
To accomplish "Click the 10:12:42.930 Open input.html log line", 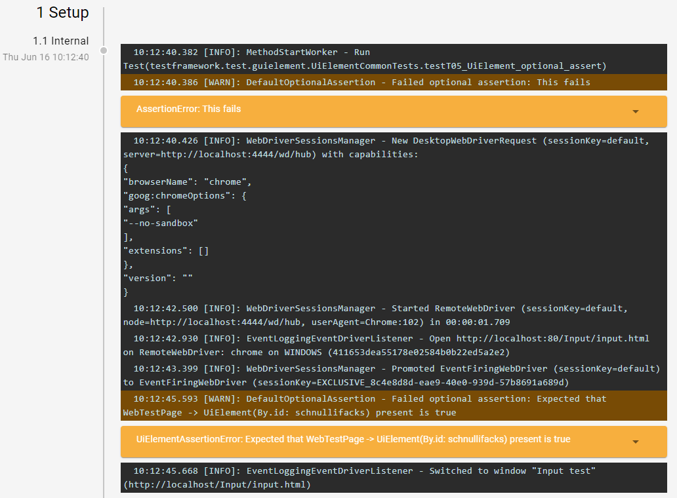I will [x=394, y=345].
